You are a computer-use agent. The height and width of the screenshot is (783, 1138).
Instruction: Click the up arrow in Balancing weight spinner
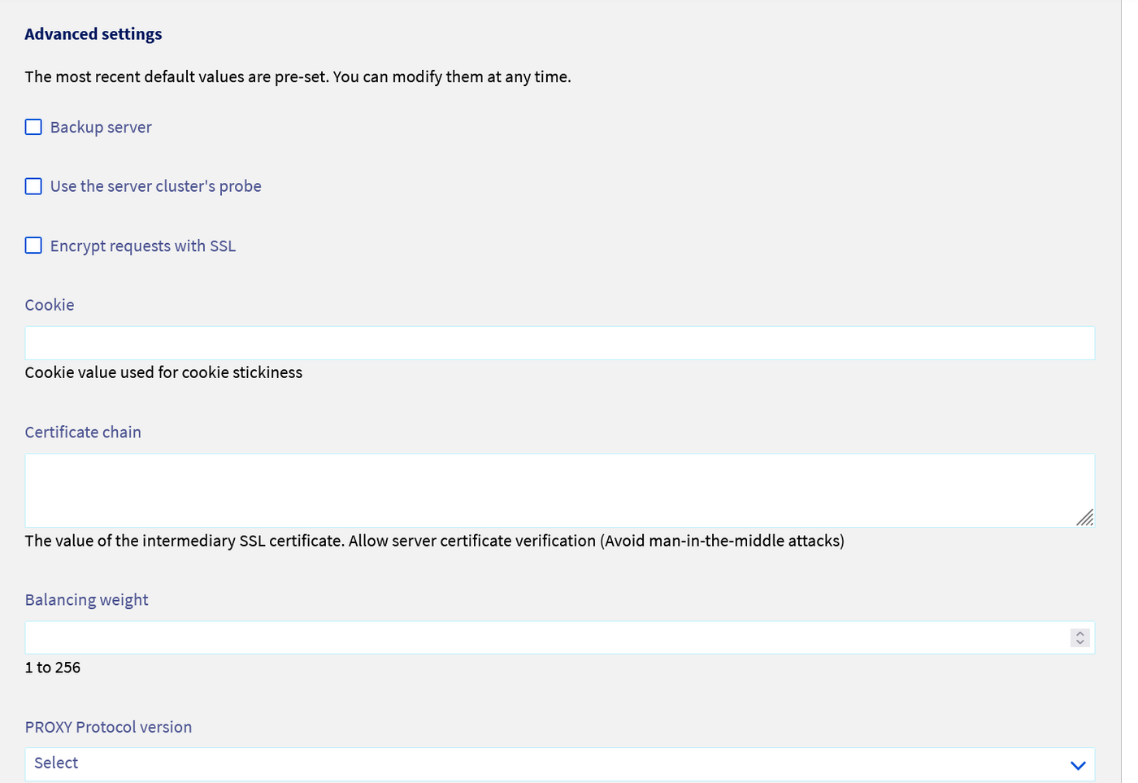point(1079,633)
